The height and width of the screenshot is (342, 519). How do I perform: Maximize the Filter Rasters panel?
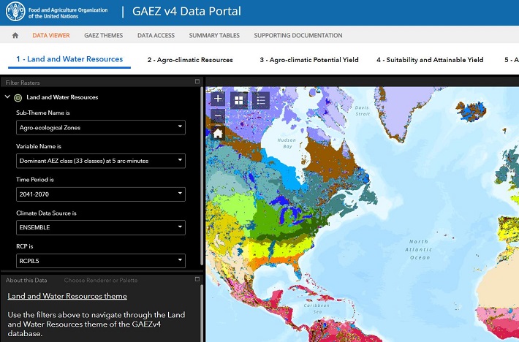coord(197,82)
